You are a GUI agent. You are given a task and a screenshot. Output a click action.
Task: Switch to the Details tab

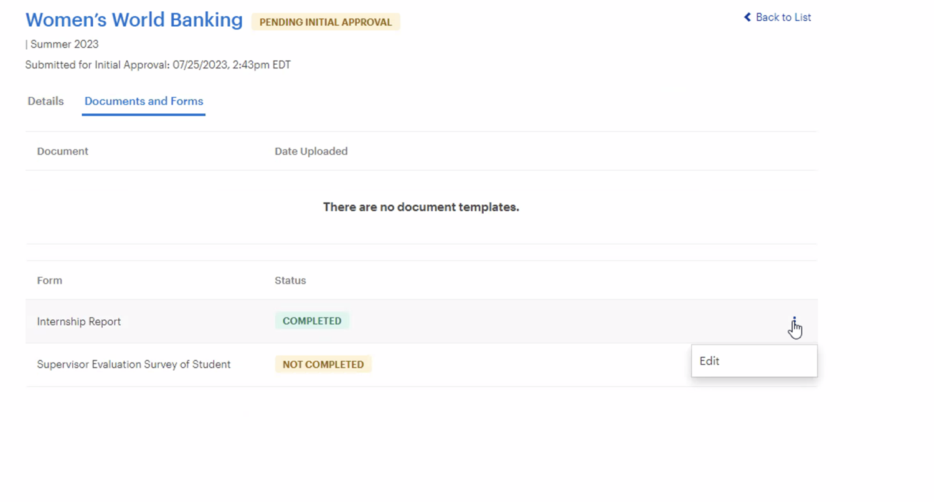[x=45, y=101]
